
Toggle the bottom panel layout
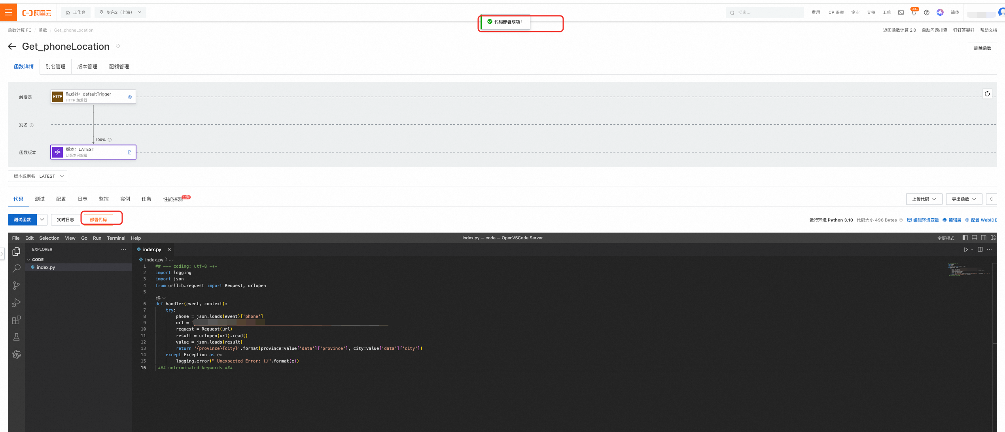tap(974, 238)
